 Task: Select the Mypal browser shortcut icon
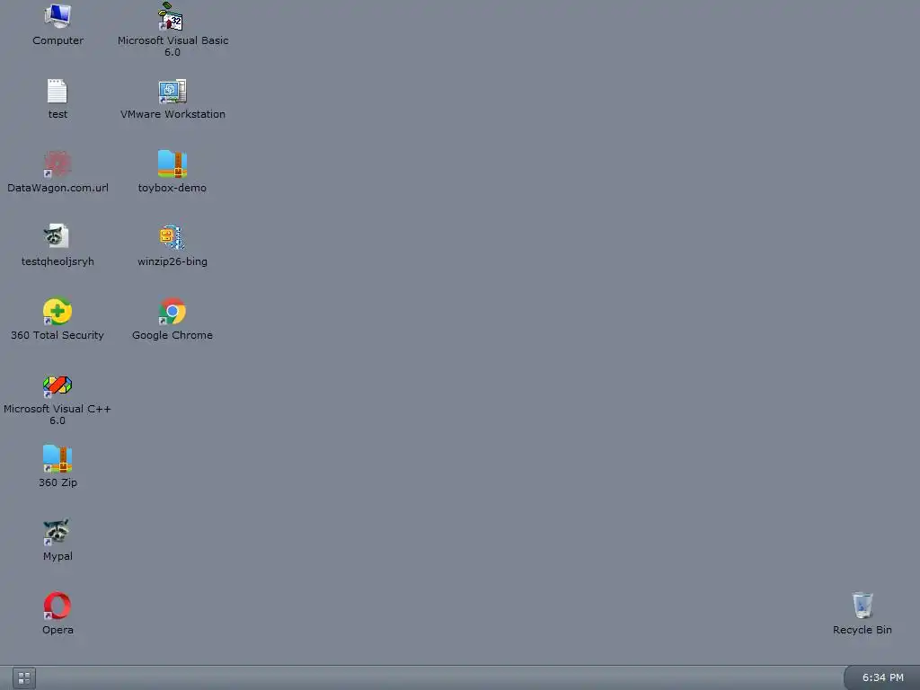(57, 532)
